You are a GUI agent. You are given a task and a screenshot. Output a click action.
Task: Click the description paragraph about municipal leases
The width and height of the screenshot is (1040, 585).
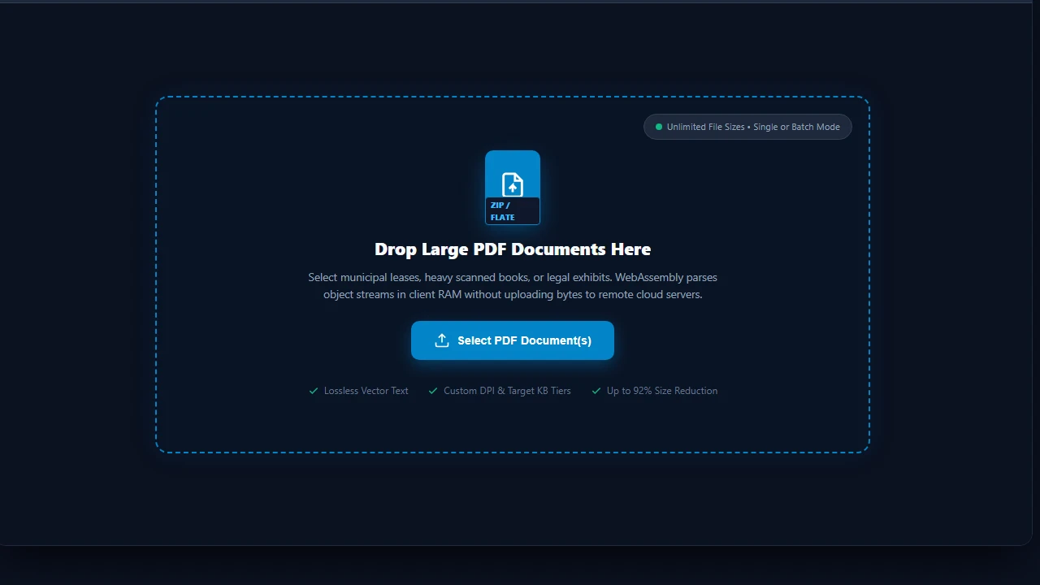513,286
